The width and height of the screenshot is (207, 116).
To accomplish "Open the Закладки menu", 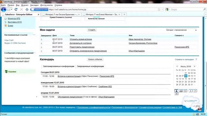I will click(x=34, y=5).
